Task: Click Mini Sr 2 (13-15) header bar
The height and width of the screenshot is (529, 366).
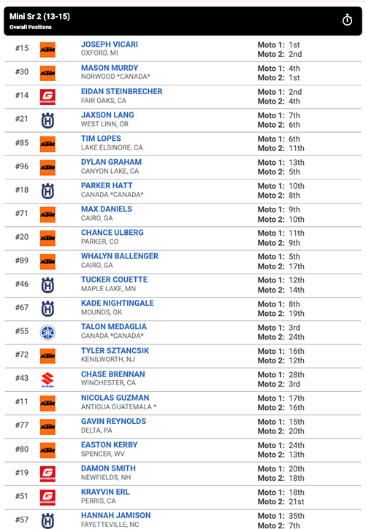Action: pos(183,21)
